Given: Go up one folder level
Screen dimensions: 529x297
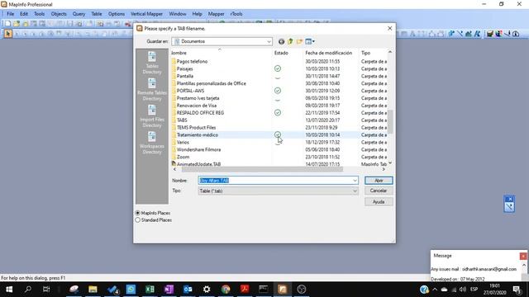Looking at the screenshot, I should [x=290, y=41].
